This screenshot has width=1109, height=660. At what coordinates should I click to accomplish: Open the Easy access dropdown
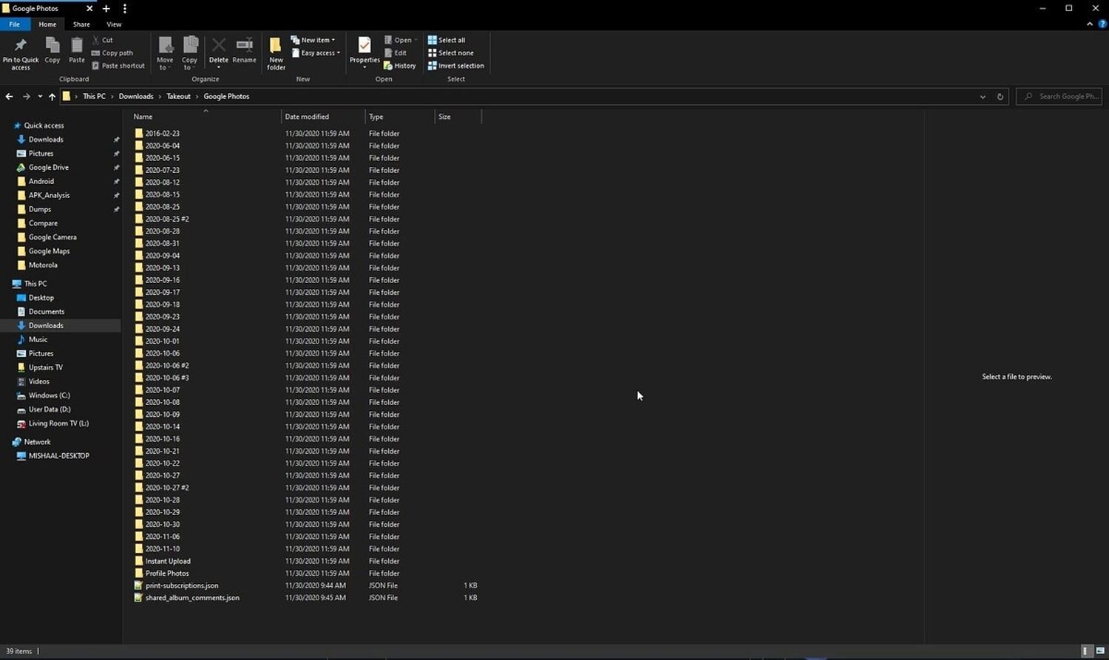pyautogui.click(x=316, y=53)
